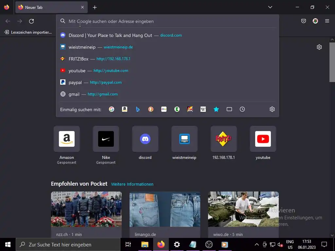Search bookmarks using the star icon

(216, 109)
